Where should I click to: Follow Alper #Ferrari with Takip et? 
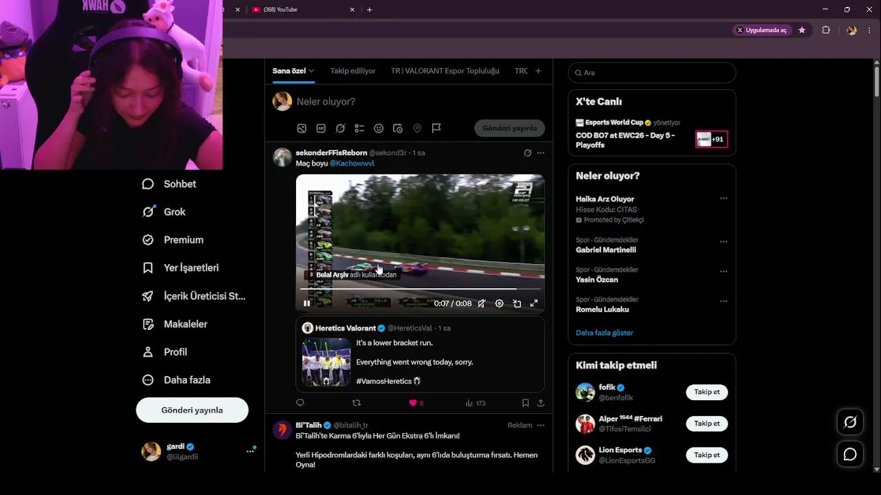point(707,423)
